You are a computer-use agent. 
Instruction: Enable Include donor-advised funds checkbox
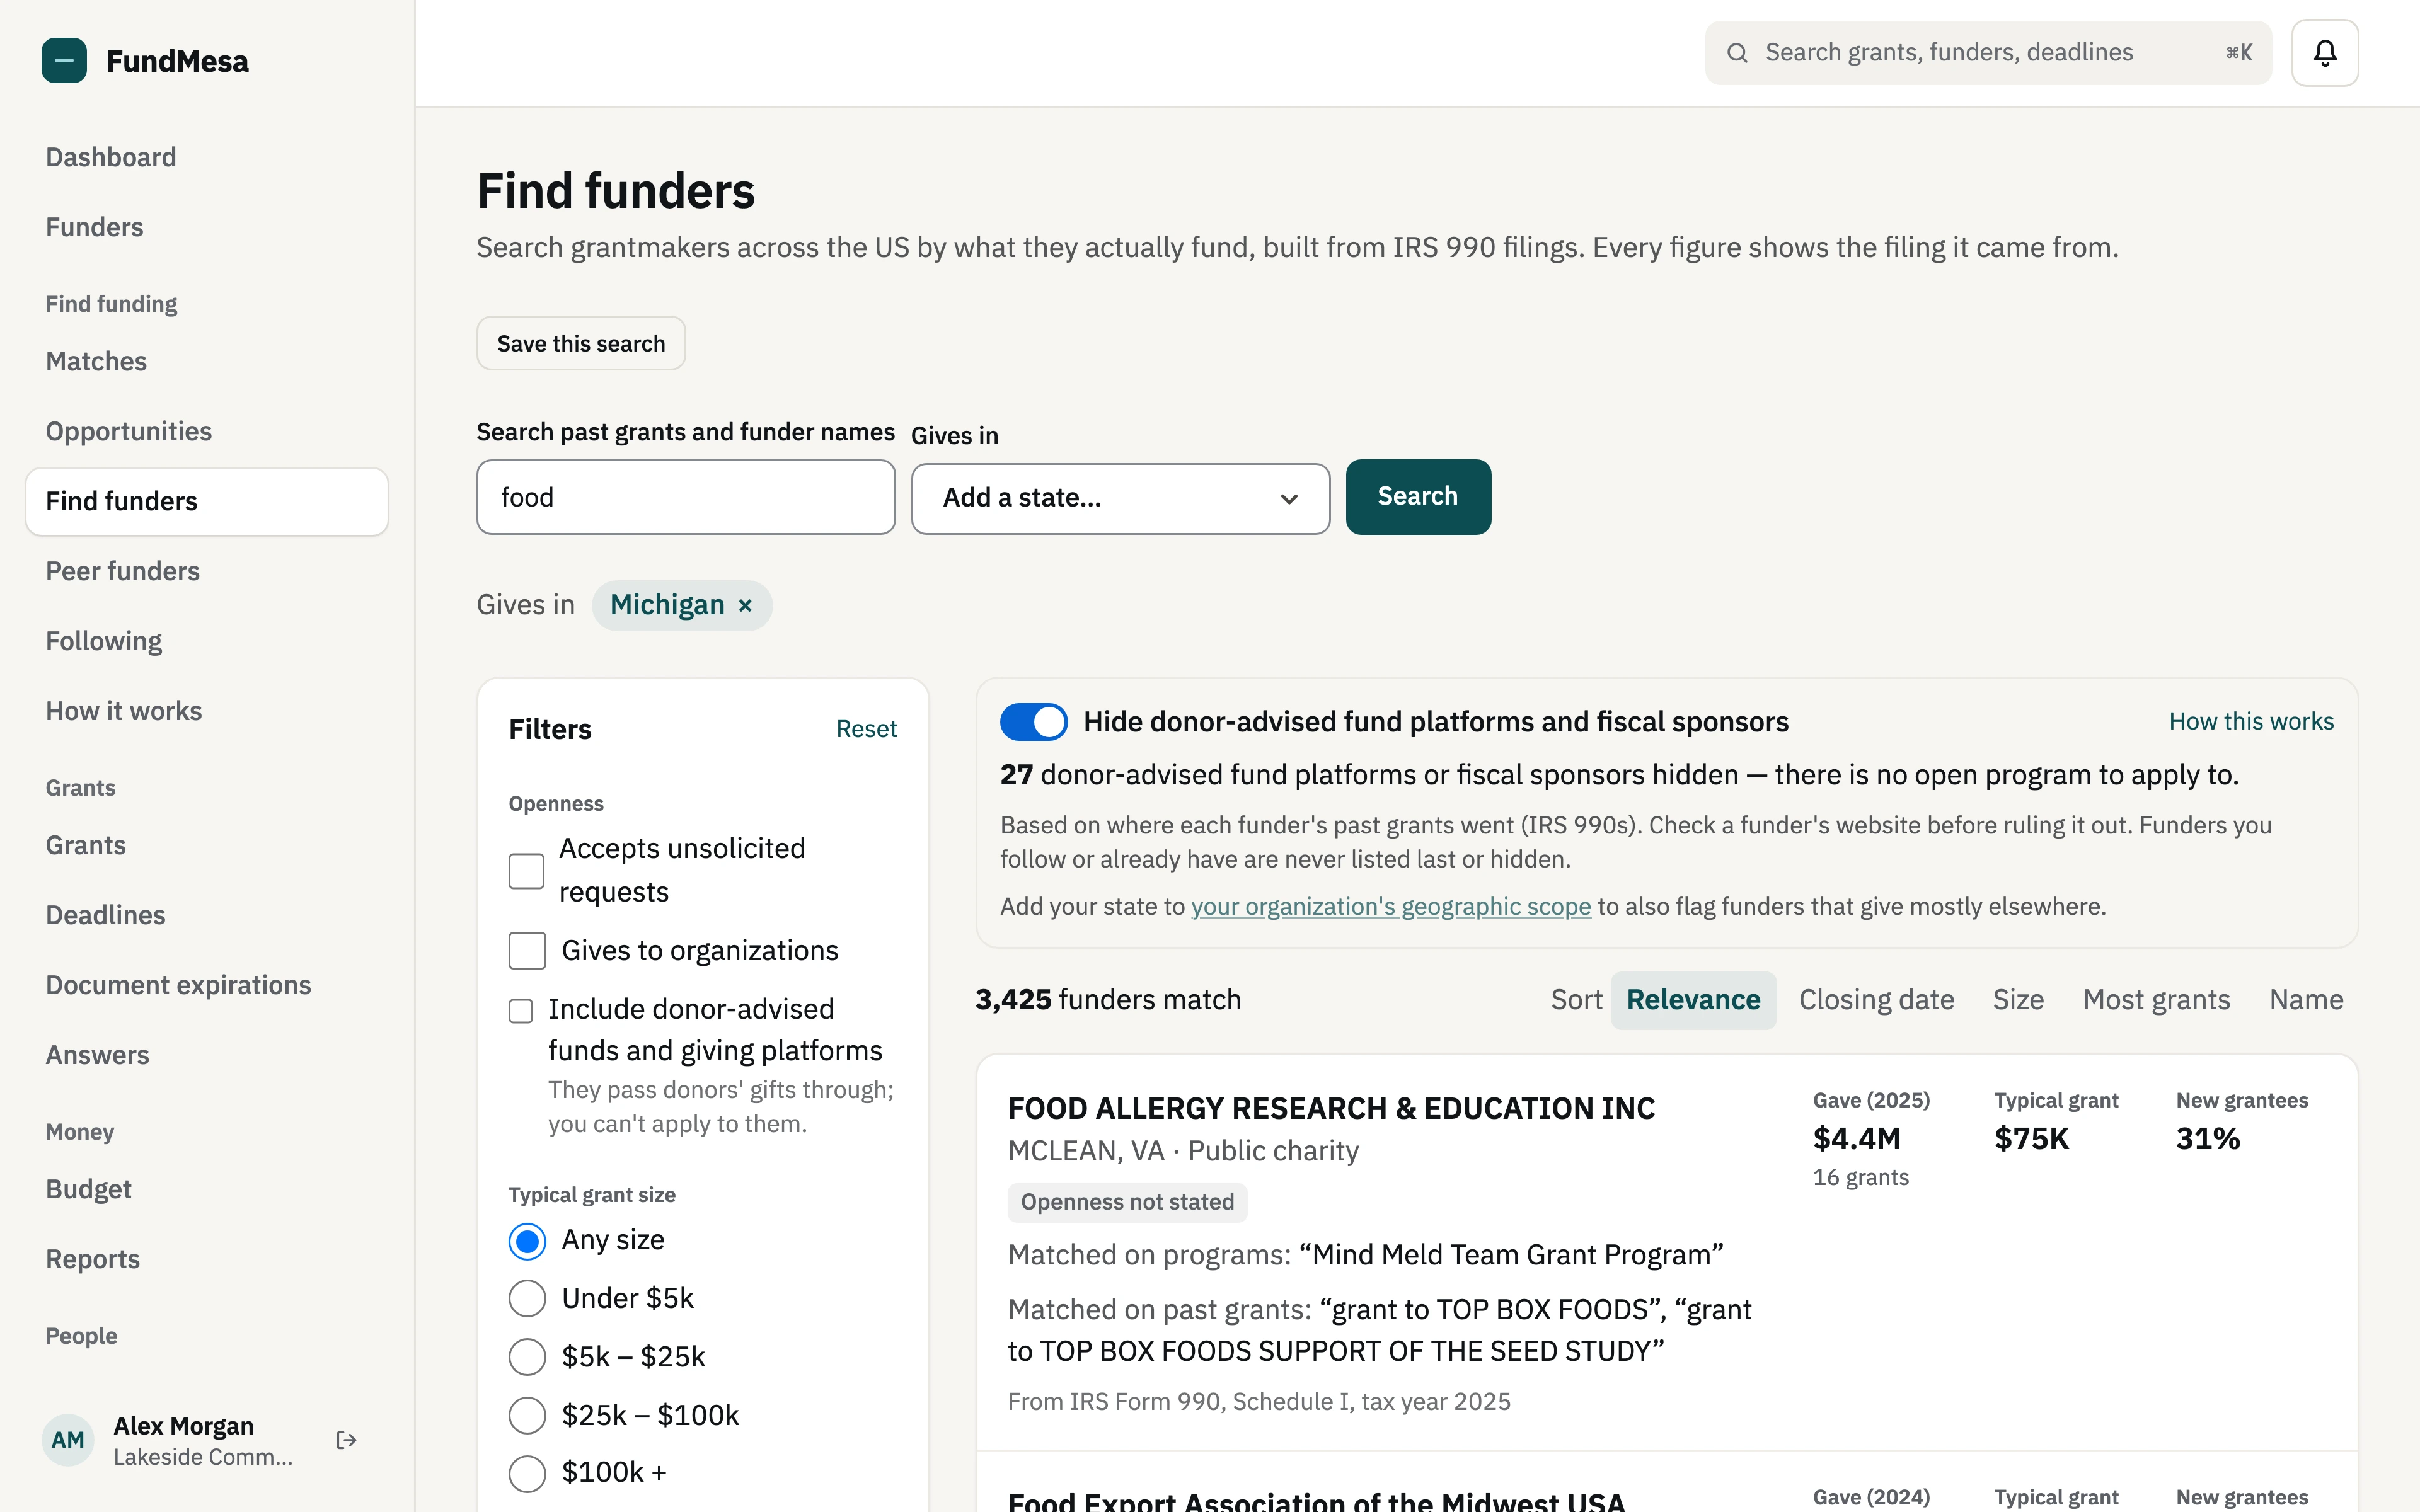pyautogui.click(x=521, y=1011)
